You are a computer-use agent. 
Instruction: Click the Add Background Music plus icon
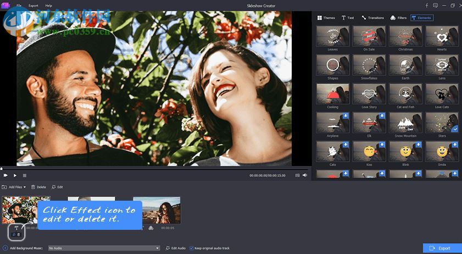5,248
